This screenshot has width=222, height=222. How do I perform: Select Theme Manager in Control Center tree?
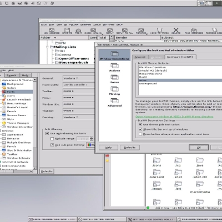click(x=18, y=123)
